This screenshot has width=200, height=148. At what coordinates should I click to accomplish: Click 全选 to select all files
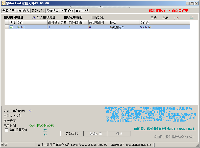coord(154,18)
